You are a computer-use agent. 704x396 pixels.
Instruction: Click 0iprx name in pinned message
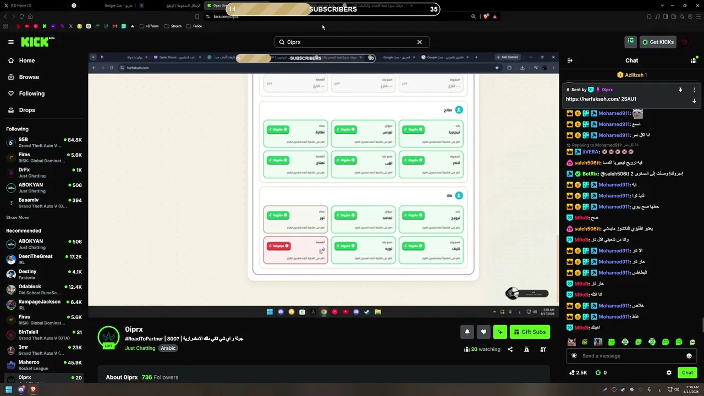click(607, 90)
